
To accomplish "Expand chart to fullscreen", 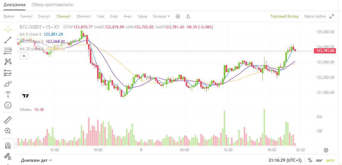I will 332,16.
